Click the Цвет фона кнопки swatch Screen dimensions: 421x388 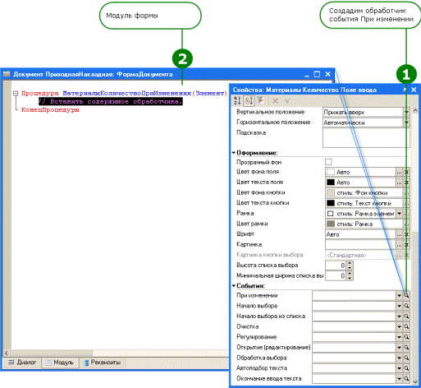331,193
